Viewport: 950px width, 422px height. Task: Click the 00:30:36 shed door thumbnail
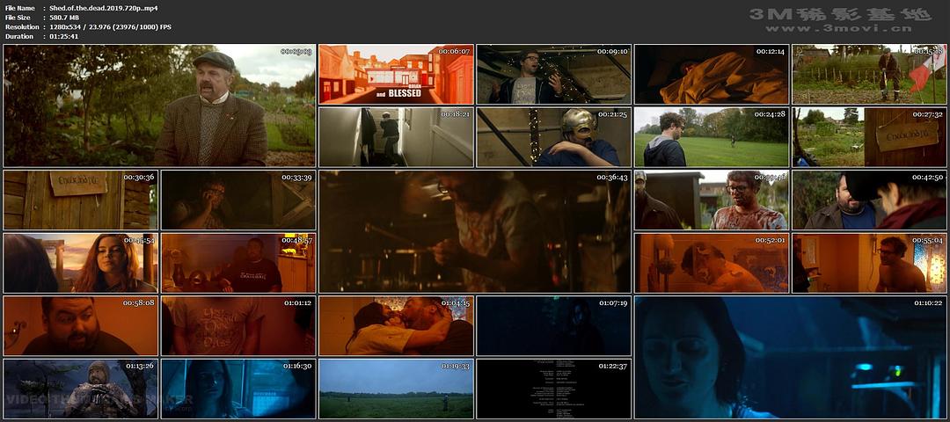click(x=81, y=200)
